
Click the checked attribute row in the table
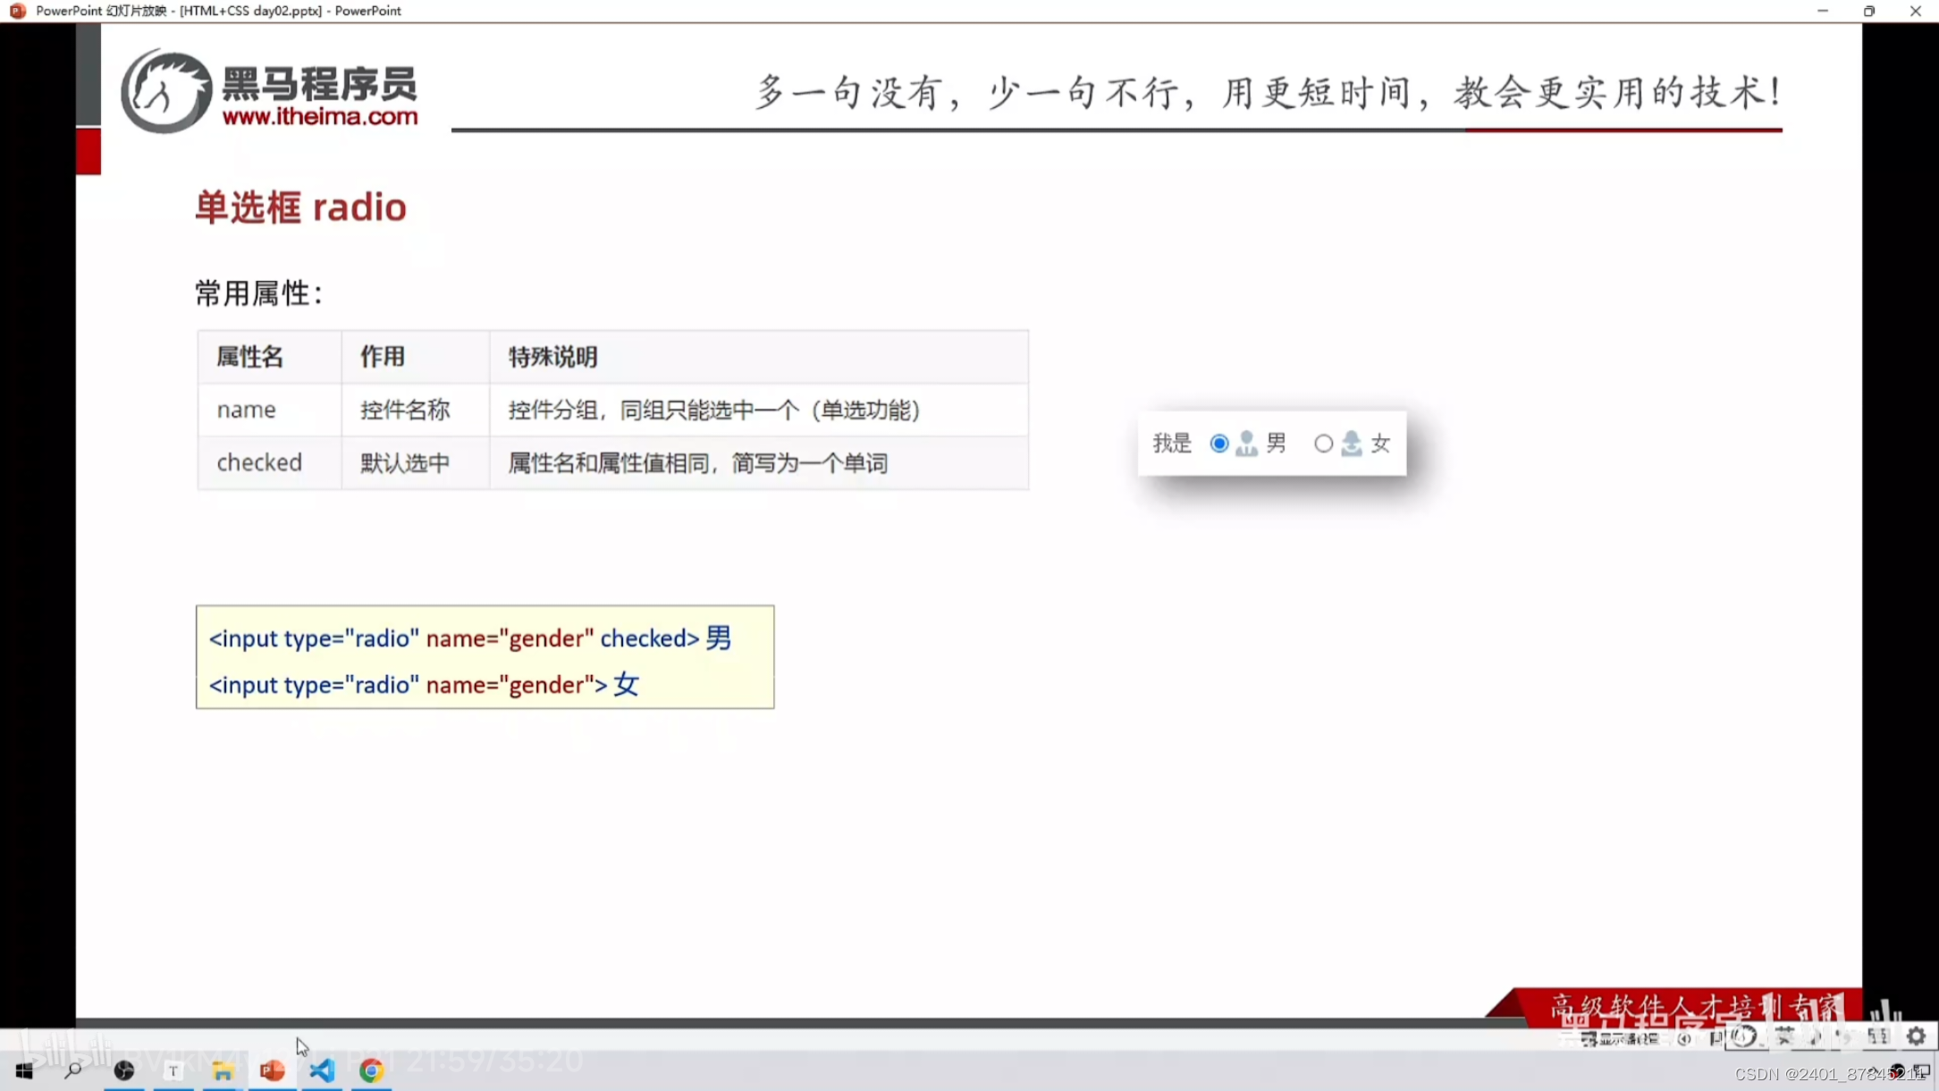coord(612,462)
